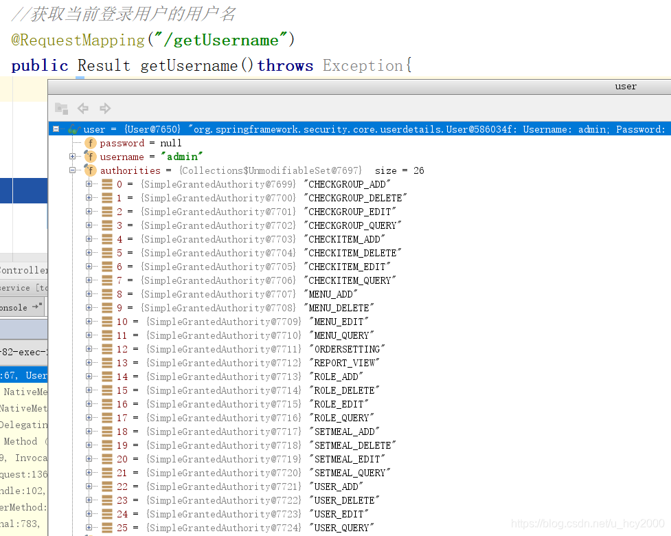Click the list element icon for index 14
This screenshot has height=536, width=671.
[107, 377]
